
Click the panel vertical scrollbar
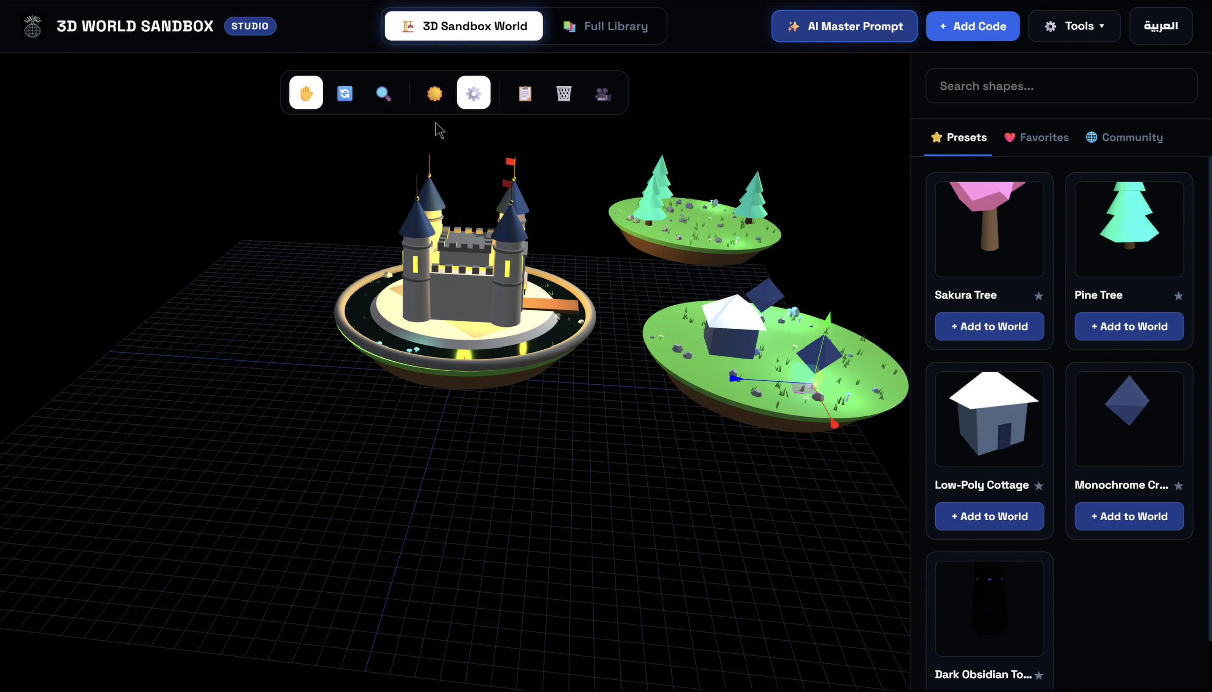coord(1209,399)
